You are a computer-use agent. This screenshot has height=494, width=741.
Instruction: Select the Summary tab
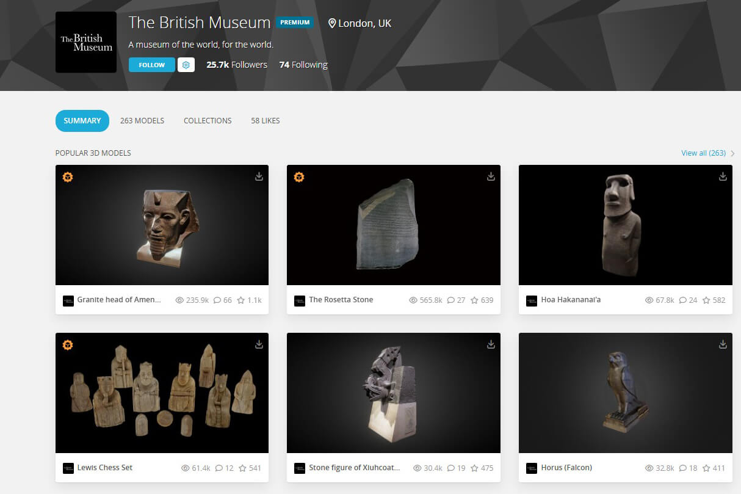click(x=82, y=121)
